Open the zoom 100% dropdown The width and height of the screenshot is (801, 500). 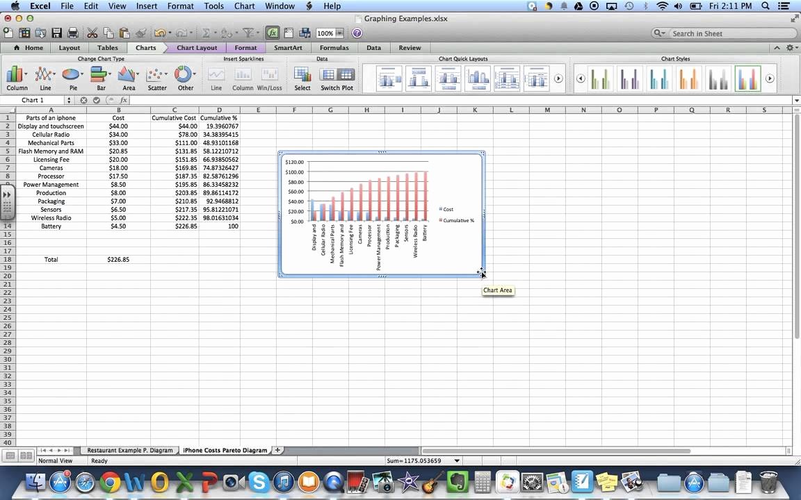pos(340,33)
